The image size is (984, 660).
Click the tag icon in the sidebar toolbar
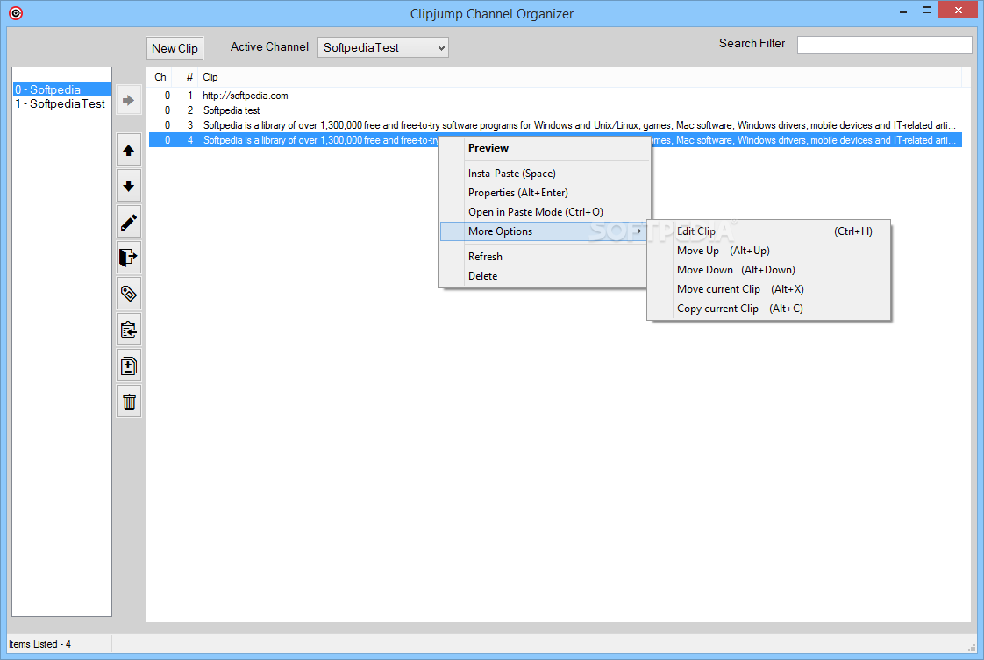pyautogui.click(x=129, y=294)
